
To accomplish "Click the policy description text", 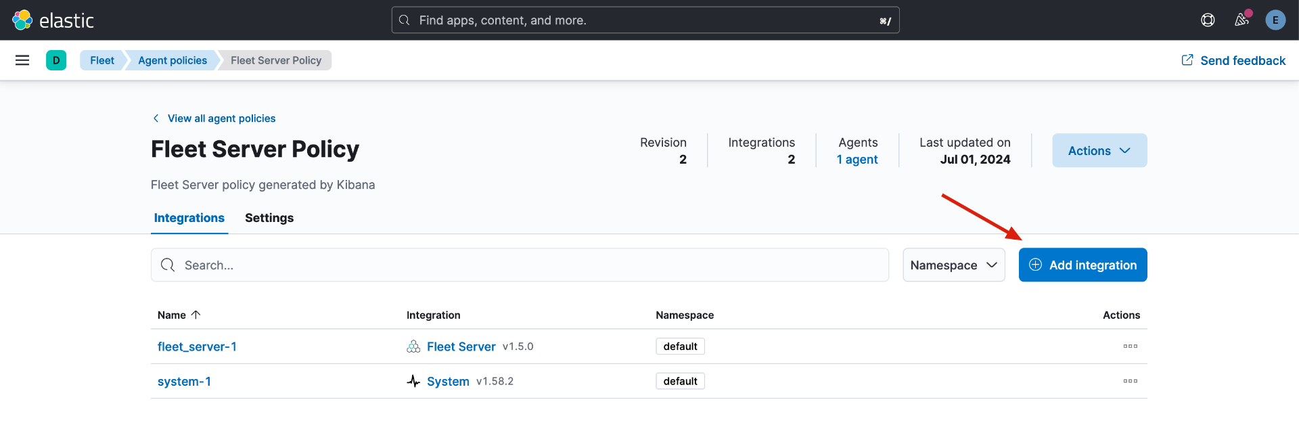I will [x=263, y=185].
